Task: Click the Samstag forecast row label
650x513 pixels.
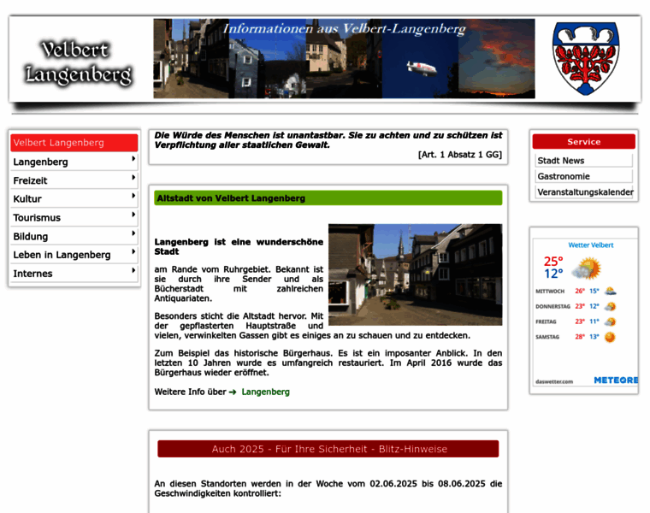Action: (x=547, y=337)
